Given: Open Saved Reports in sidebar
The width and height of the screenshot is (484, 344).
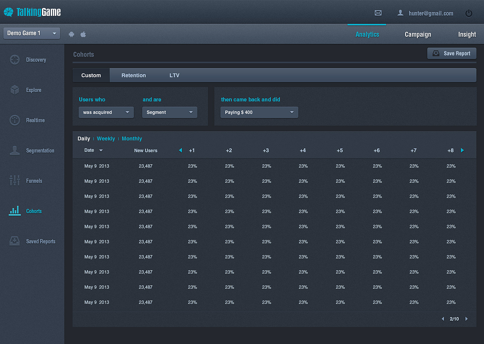Looking at the screenshot, I should tap(40, 241).
